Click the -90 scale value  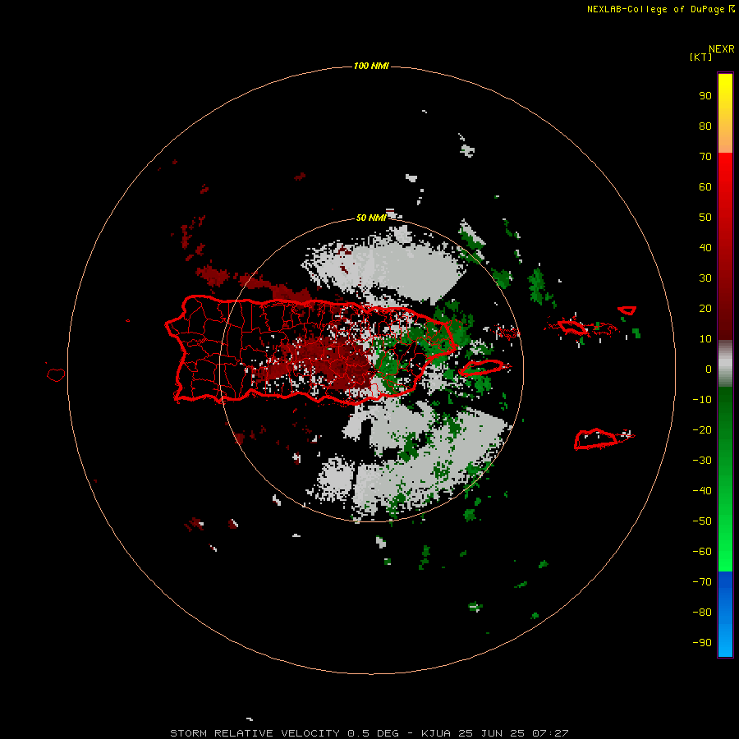click(x=702, y=643)
